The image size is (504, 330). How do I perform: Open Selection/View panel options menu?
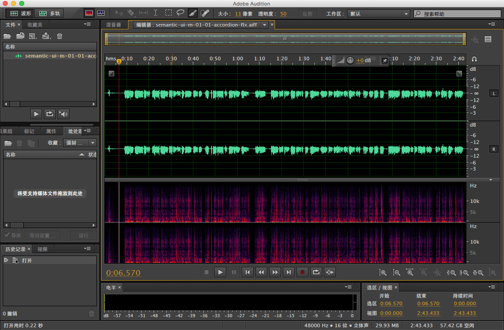[x=492, y=287]
